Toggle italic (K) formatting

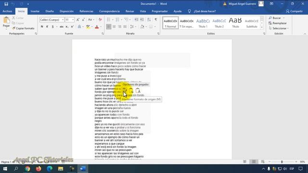click(47, 26)
